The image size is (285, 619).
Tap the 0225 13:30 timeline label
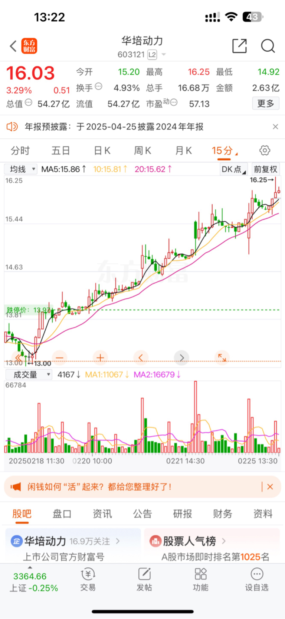[x=258, y=461]
